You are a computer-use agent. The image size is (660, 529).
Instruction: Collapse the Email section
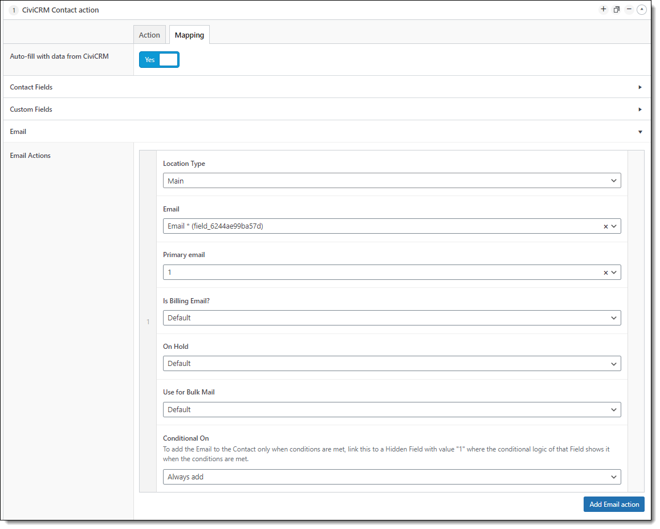click(x=327, y=132)
